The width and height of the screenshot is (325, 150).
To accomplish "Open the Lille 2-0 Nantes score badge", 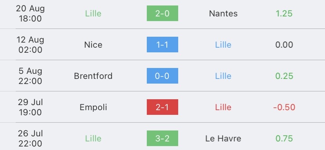I will tap(162, 13).
